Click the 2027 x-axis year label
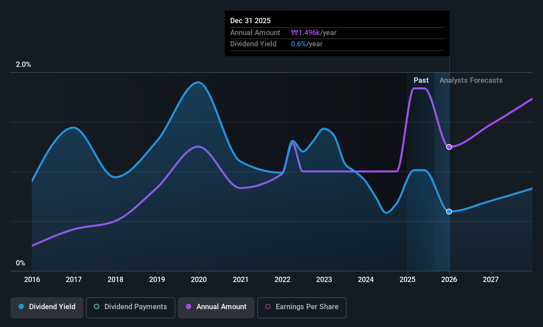The width and height of the screenshot is (543, 327). 491,280
